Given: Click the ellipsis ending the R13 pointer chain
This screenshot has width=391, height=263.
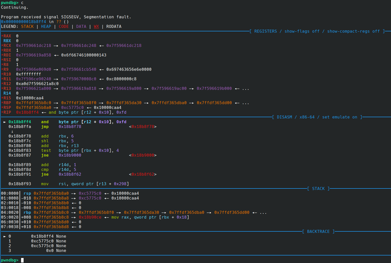Looking at the screenshot, I should (245, 89).
